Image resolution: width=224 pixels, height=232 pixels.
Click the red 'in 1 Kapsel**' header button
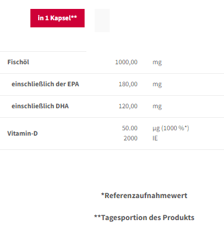click(x=57, y=18)
